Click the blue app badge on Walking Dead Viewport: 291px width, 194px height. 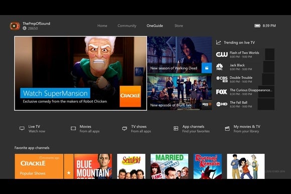(207, 68)
